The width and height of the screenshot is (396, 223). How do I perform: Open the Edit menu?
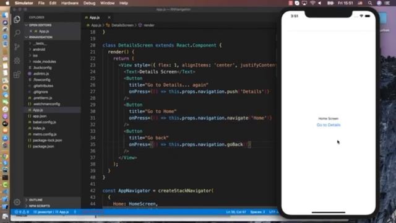(x=53, y=3)
